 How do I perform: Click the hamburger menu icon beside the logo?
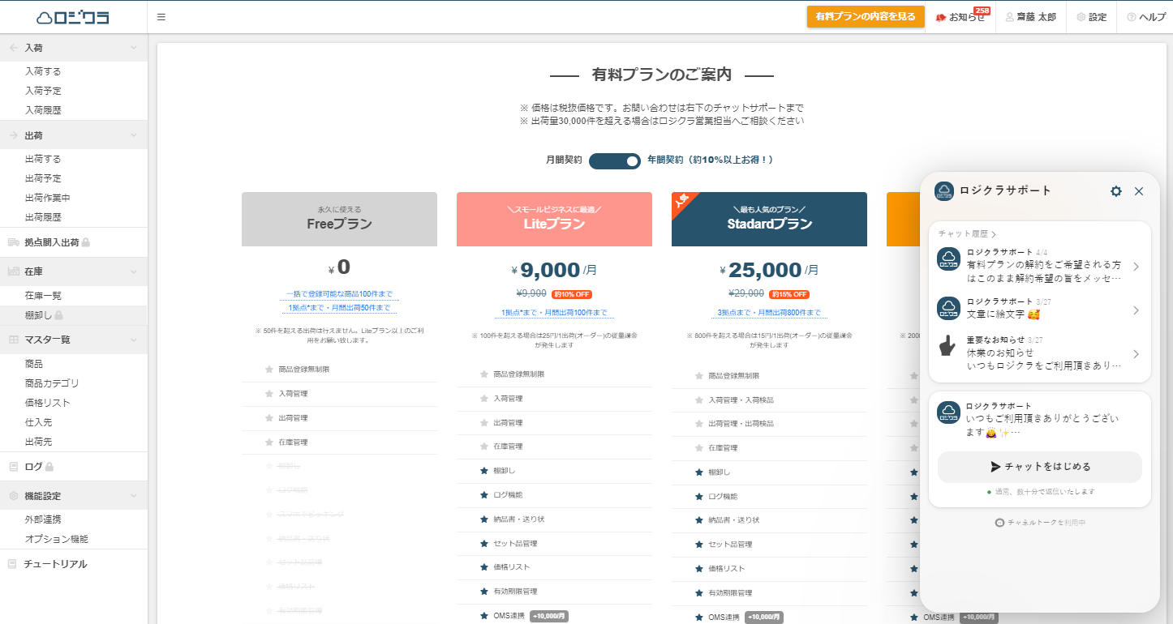[161, 15]
